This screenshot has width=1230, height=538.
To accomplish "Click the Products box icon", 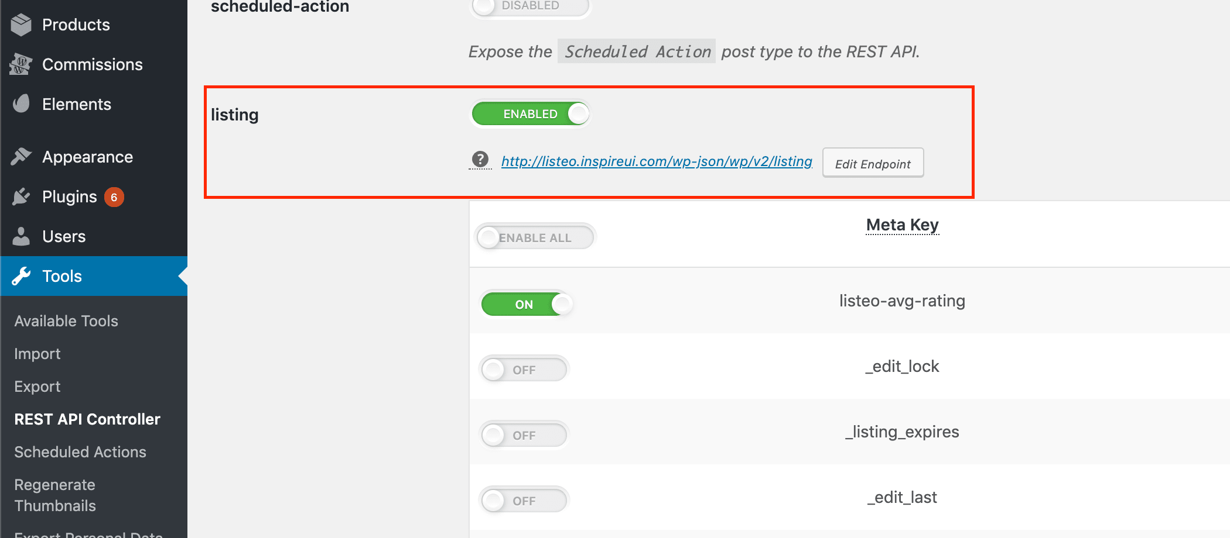I will (x=21, y=25).
